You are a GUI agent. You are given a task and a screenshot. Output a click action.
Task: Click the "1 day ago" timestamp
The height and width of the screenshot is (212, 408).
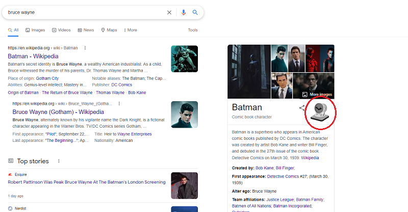coord(15,196)
